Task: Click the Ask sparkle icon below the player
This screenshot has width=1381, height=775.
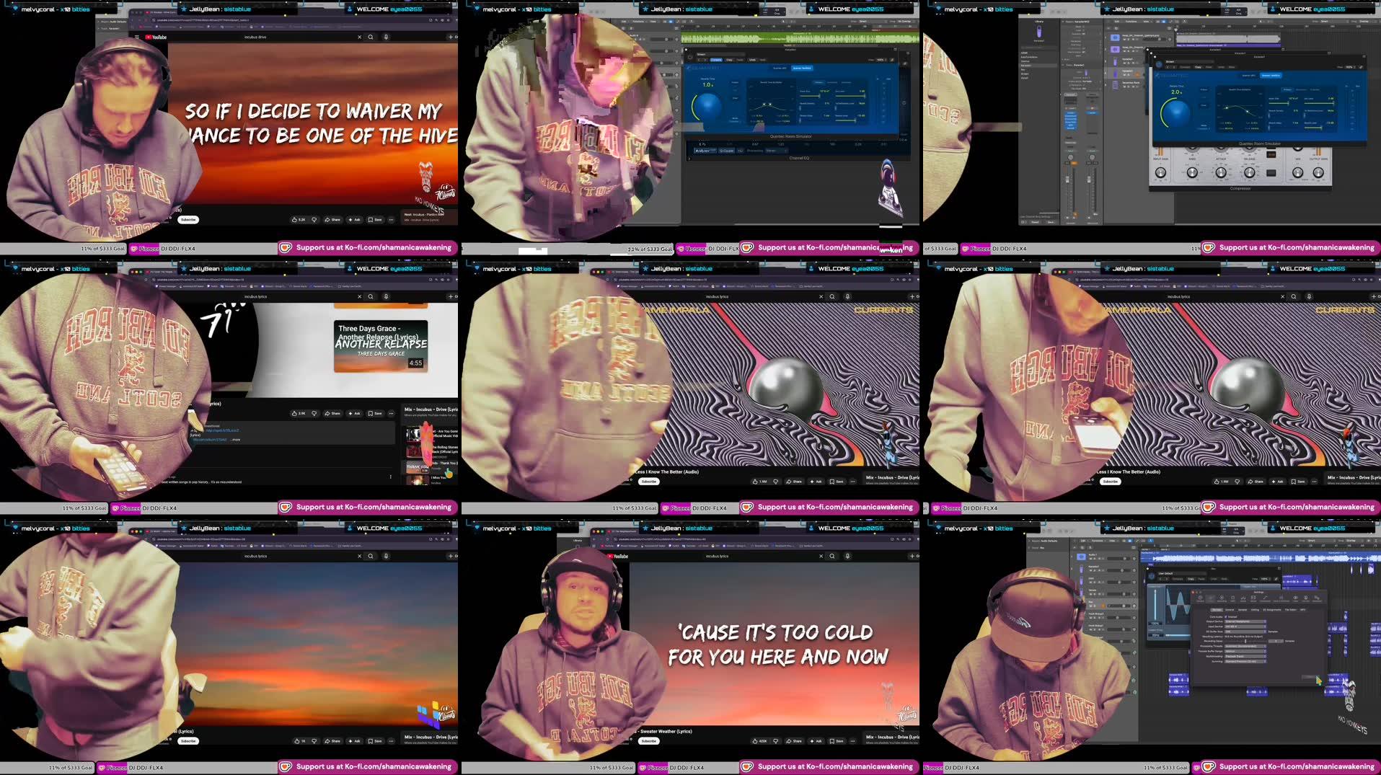Action: coord(350,220)
